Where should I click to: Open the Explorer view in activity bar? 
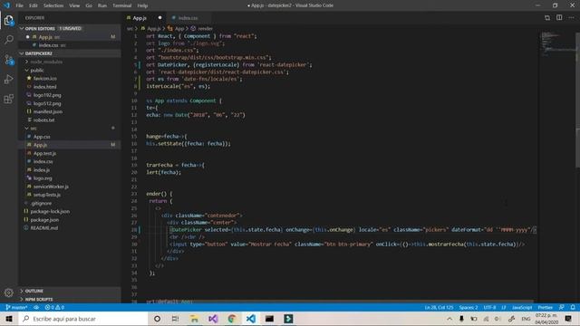[8, 20]
